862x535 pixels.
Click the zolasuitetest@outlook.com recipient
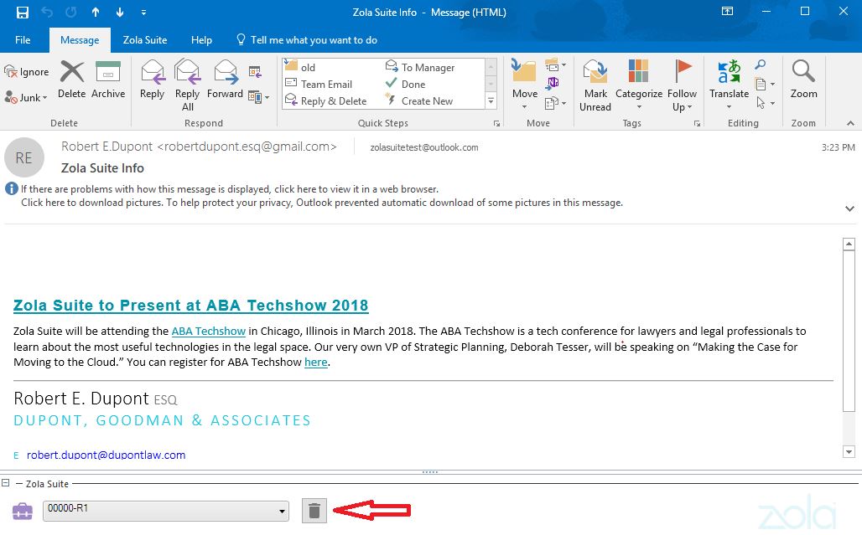(x=423, y=147)
